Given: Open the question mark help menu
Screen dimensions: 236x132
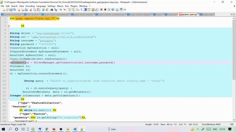Looking at the screenshot, I should 90,6.
